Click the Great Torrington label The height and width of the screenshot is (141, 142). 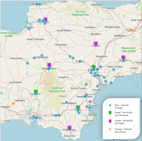pyautogui.click(x=35, y=39)
